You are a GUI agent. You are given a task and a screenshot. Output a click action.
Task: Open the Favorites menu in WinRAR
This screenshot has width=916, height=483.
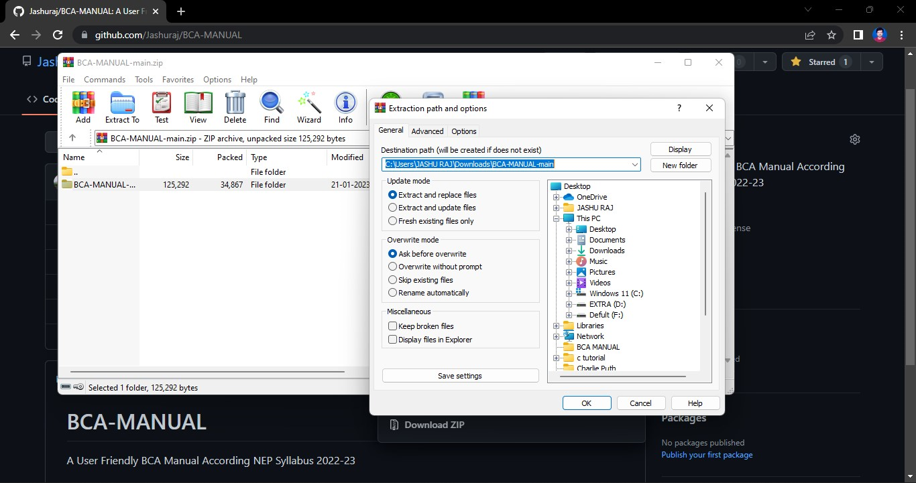178,79
